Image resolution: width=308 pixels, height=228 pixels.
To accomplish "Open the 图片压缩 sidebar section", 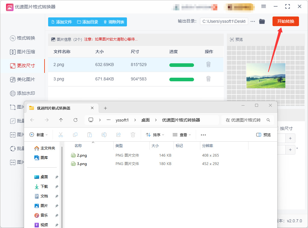I will point(23,52).
